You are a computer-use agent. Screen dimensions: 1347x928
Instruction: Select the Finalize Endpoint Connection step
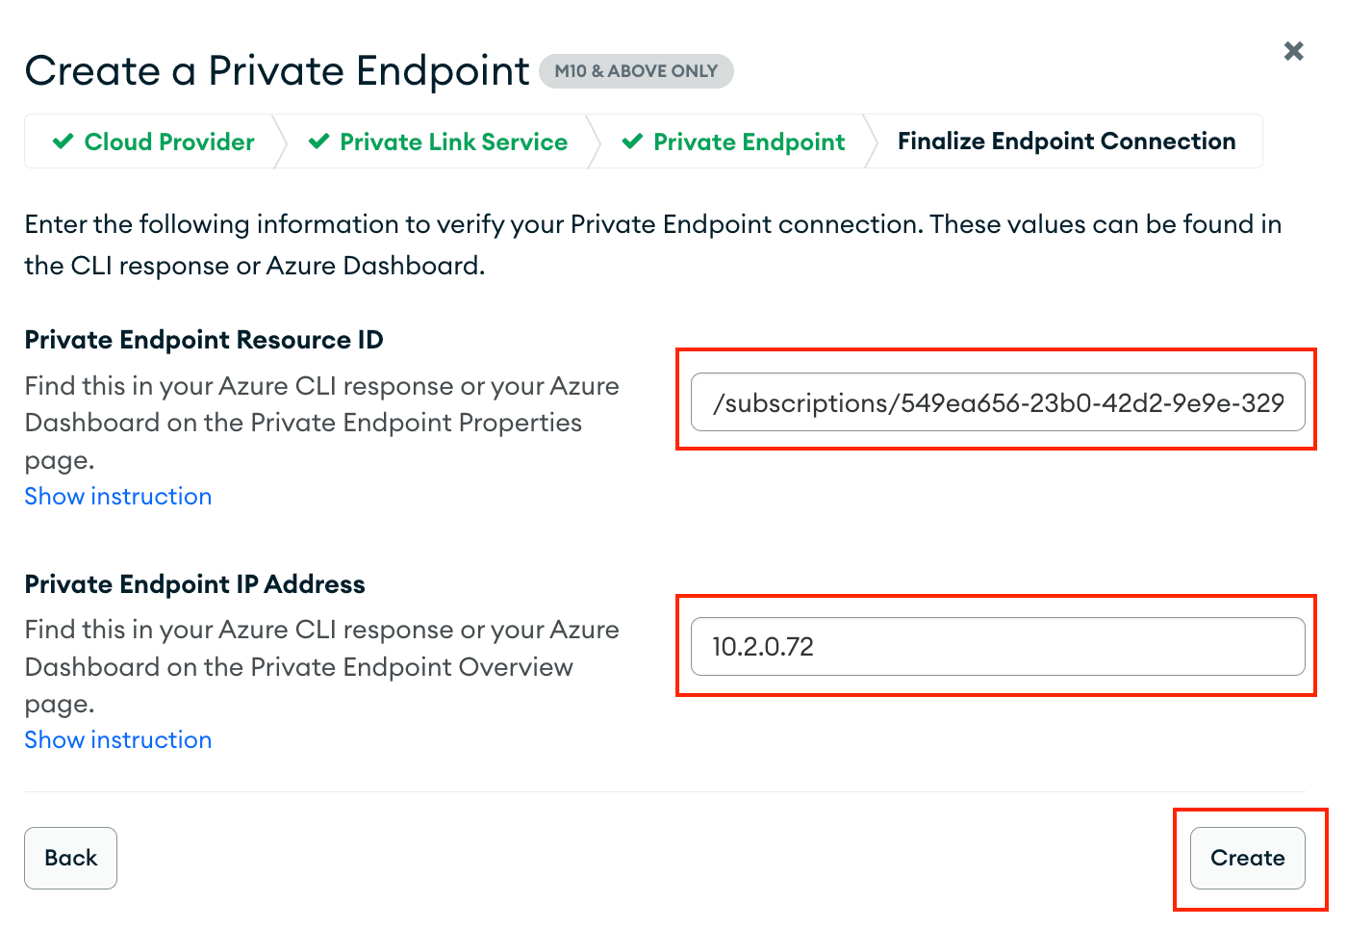1066,141
